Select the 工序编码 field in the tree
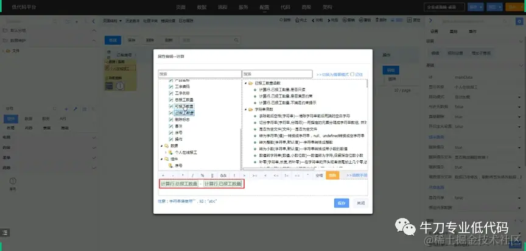Image resolution: width=526 pixels, height=251 pixels. (x=182, y=87)
